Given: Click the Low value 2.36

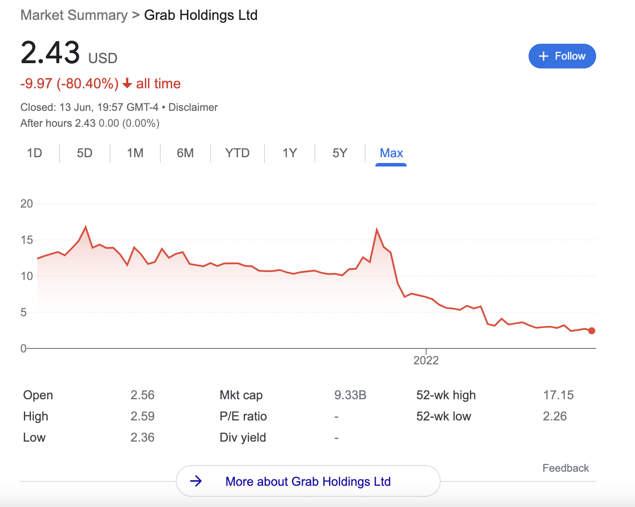Looking at the screenshot, I should point(143,437).
